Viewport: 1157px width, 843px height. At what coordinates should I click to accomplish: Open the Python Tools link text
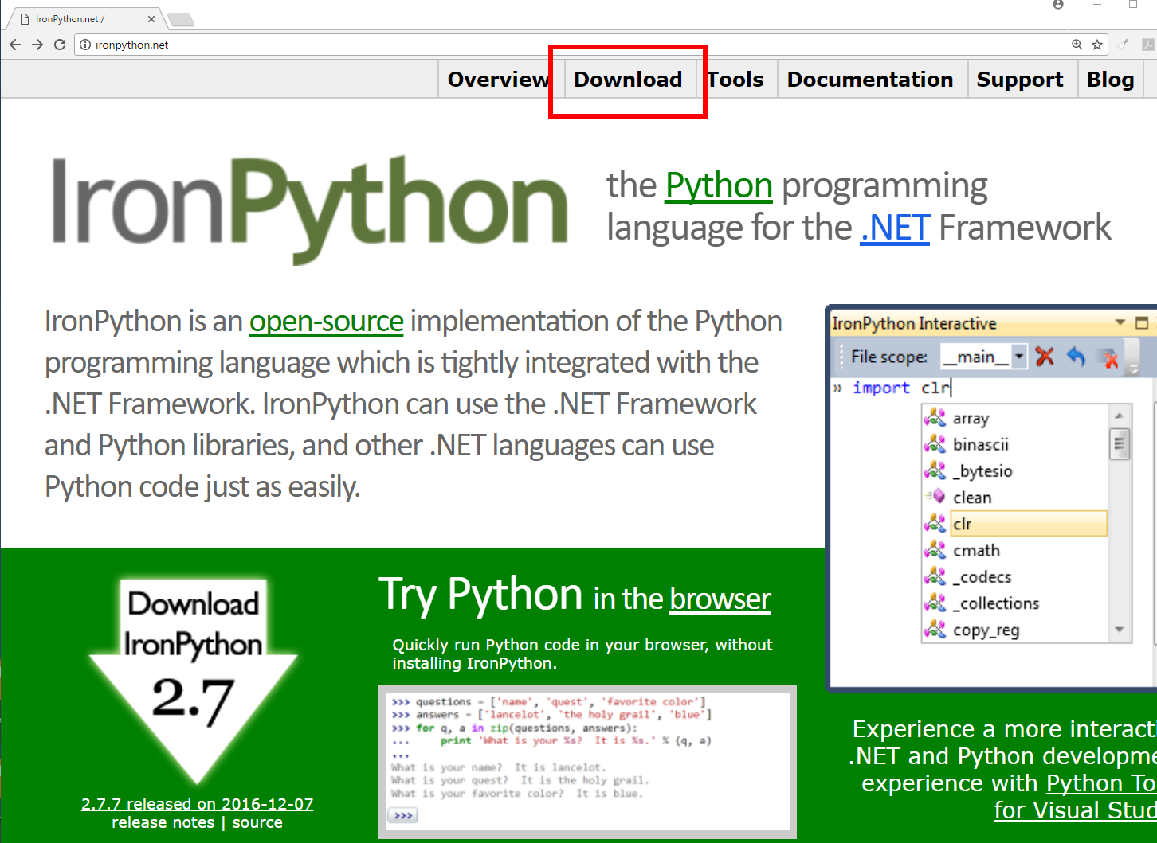click(1101, 783)
